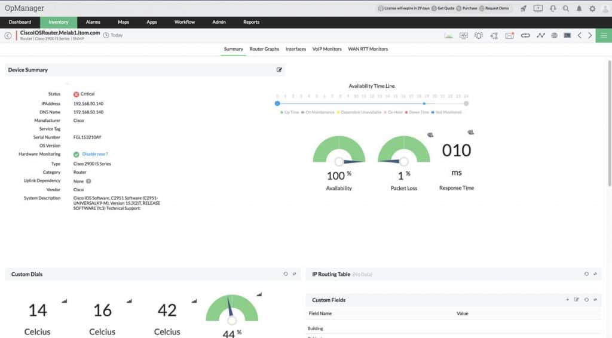Click the 44 % custom gauge dial

tap(232, 309)
